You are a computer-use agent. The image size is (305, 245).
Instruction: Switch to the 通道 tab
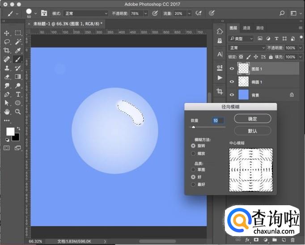[x=246, y=28]
